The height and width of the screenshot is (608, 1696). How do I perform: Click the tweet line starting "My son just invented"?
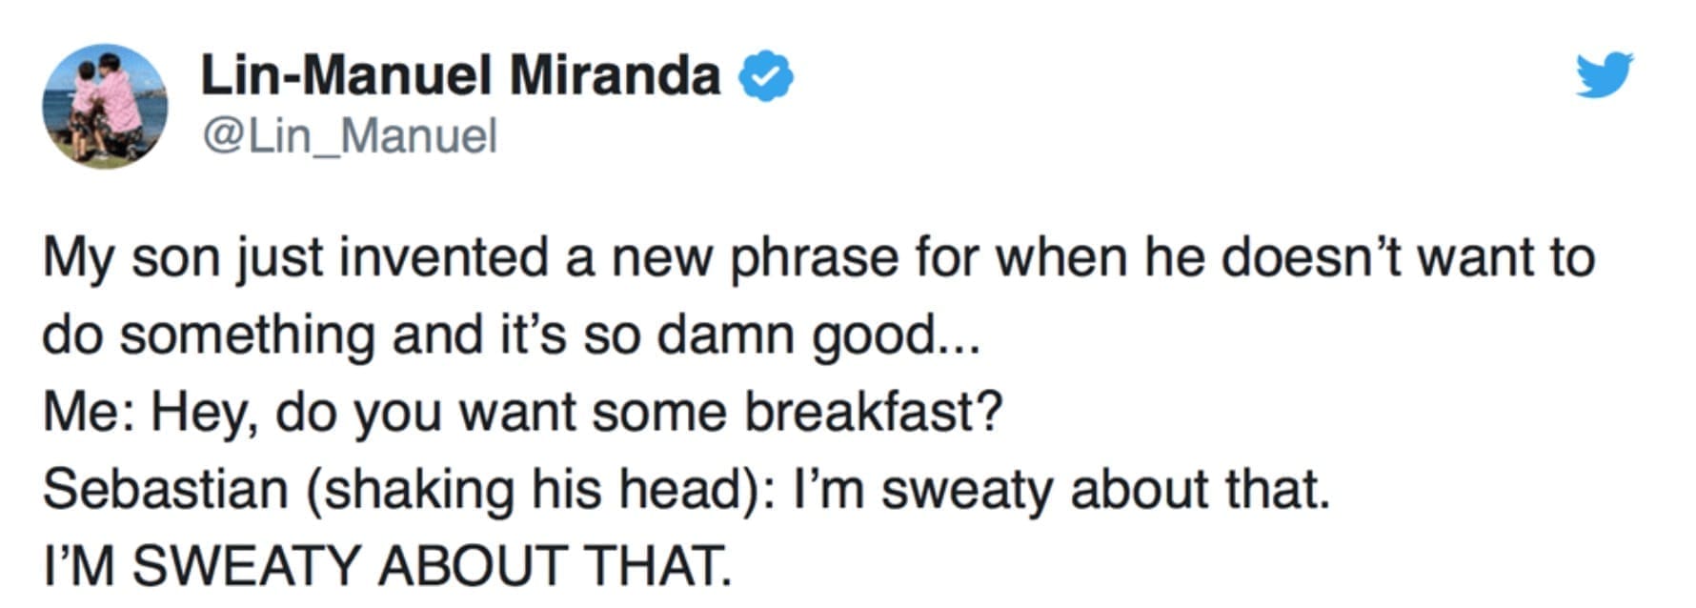pyautogui.click(x=818, y=258)
